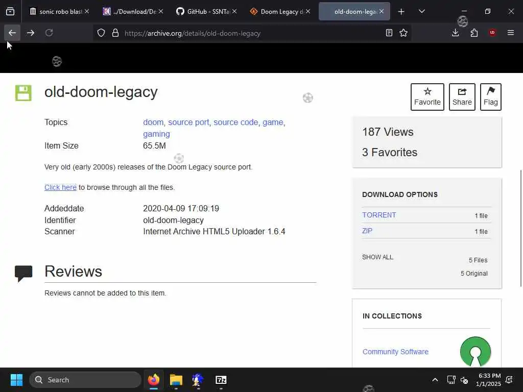
Task: Reload the page with the refresh icon
Action: pos(49,33)
